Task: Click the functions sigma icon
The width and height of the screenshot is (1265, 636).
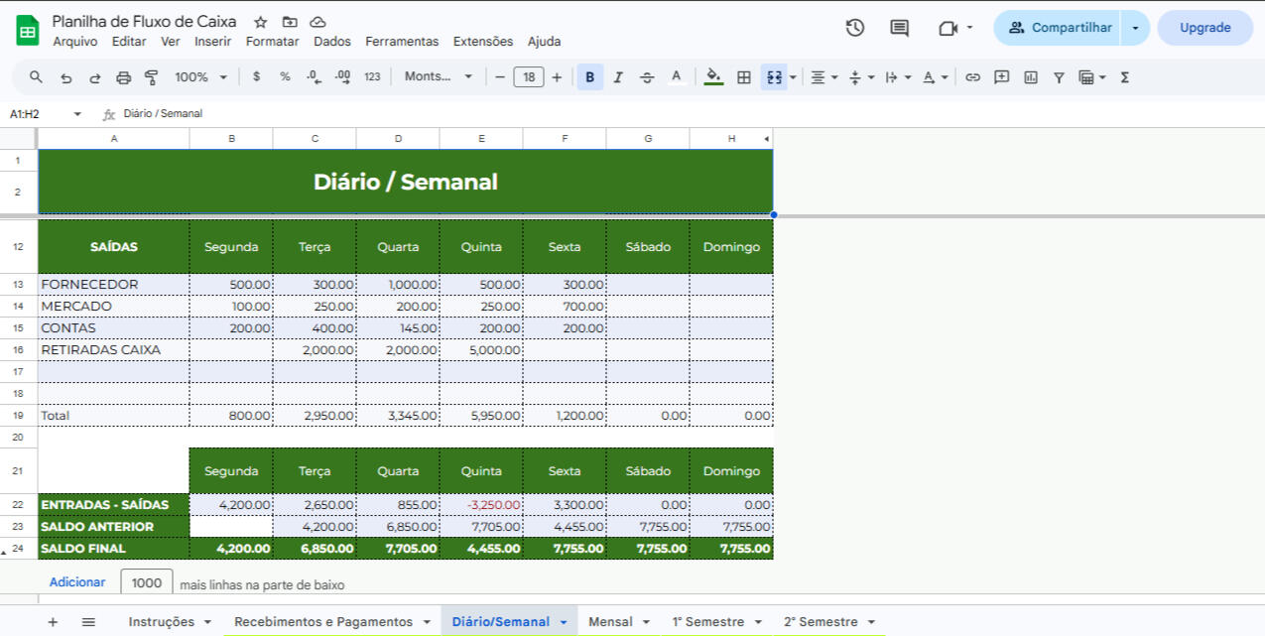Action: pos(1124,77)
